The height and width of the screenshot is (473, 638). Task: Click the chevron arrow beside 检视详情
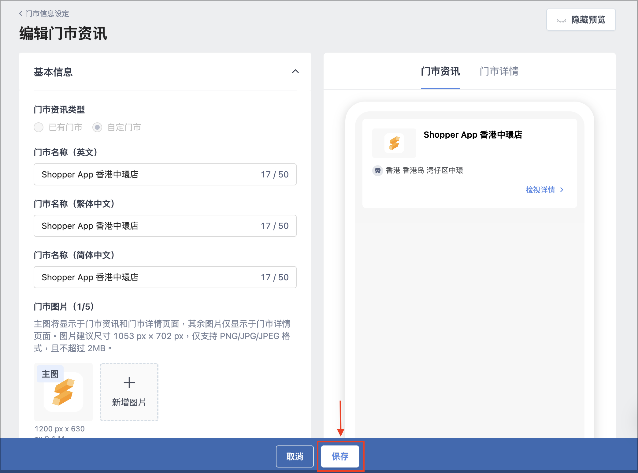(562, 190)
